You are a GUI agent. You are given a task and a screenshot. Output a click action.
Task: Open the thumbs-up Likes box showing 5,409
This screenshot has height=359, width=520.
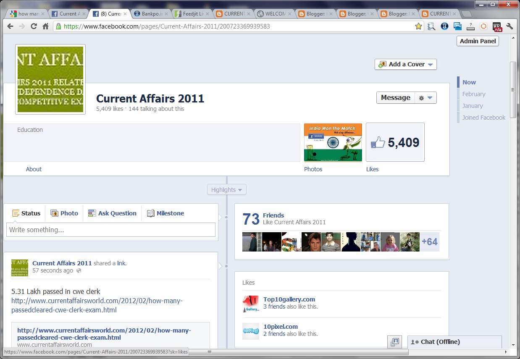[394, 142]
